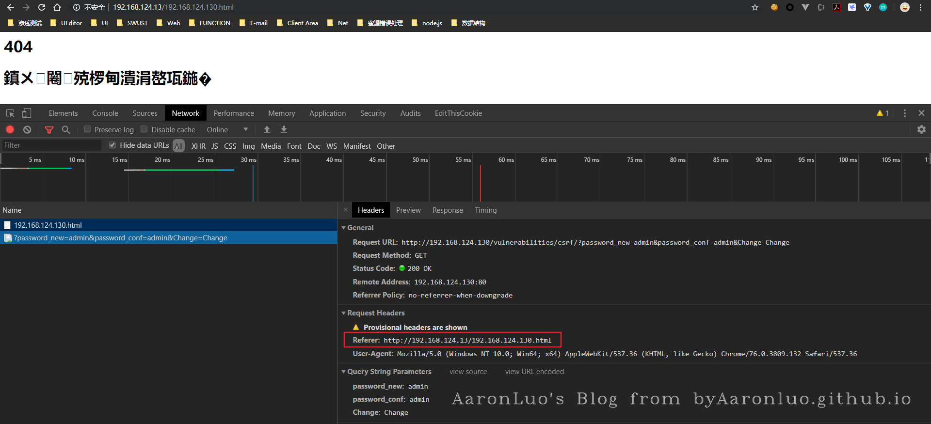Toggle the device toolbar icon
Screen dimensions: 931x424
[27, 113]
